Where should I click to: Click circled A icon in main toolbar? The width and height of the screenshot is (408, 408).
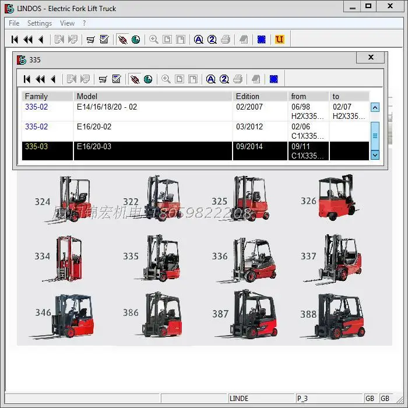199,40
